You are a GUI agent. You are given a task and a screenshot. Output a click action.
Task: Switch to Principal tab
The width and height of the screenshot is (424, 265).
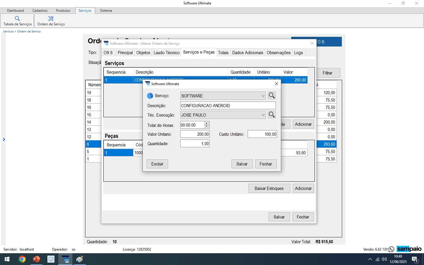pyautogui.click(x=125, y=53)
